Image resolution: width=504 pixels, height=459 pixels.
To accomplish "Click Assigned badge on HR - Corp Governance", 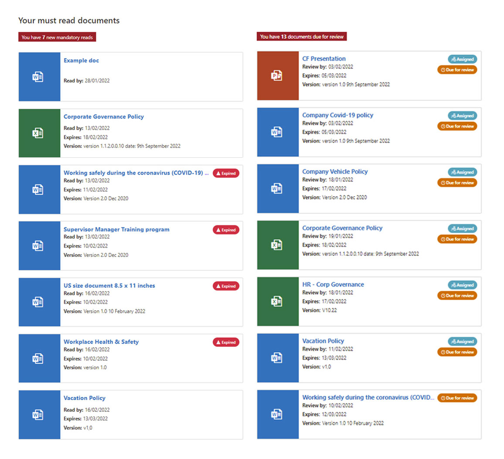I will [463, 285].
